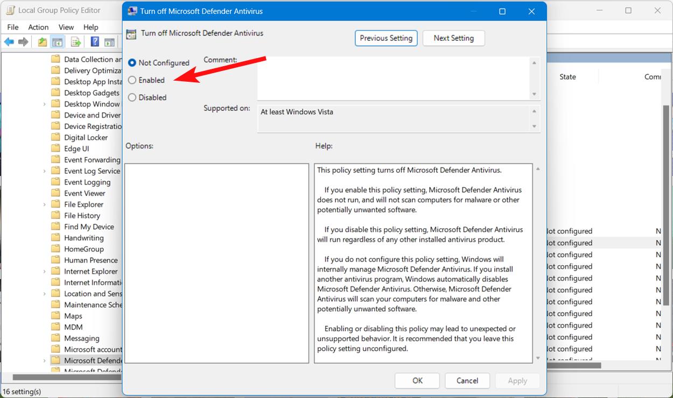The height and width of the screenshot is (398, 673).
Task: Select the Enabled radio button
Action: pyautogui.click(x=132, y=80)
